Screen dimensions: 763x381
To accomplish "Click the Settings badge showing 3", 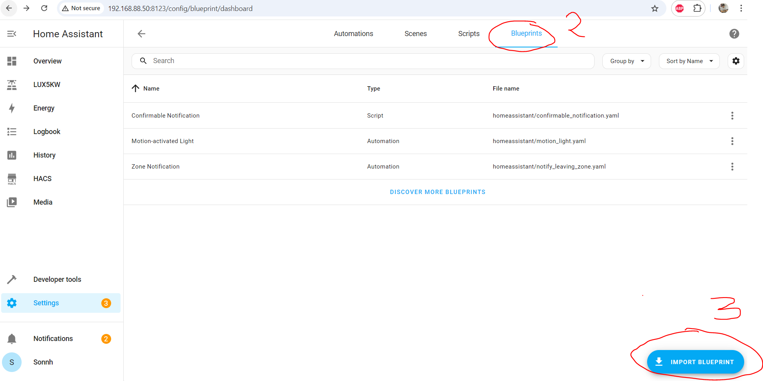I will tap(106, 303).
